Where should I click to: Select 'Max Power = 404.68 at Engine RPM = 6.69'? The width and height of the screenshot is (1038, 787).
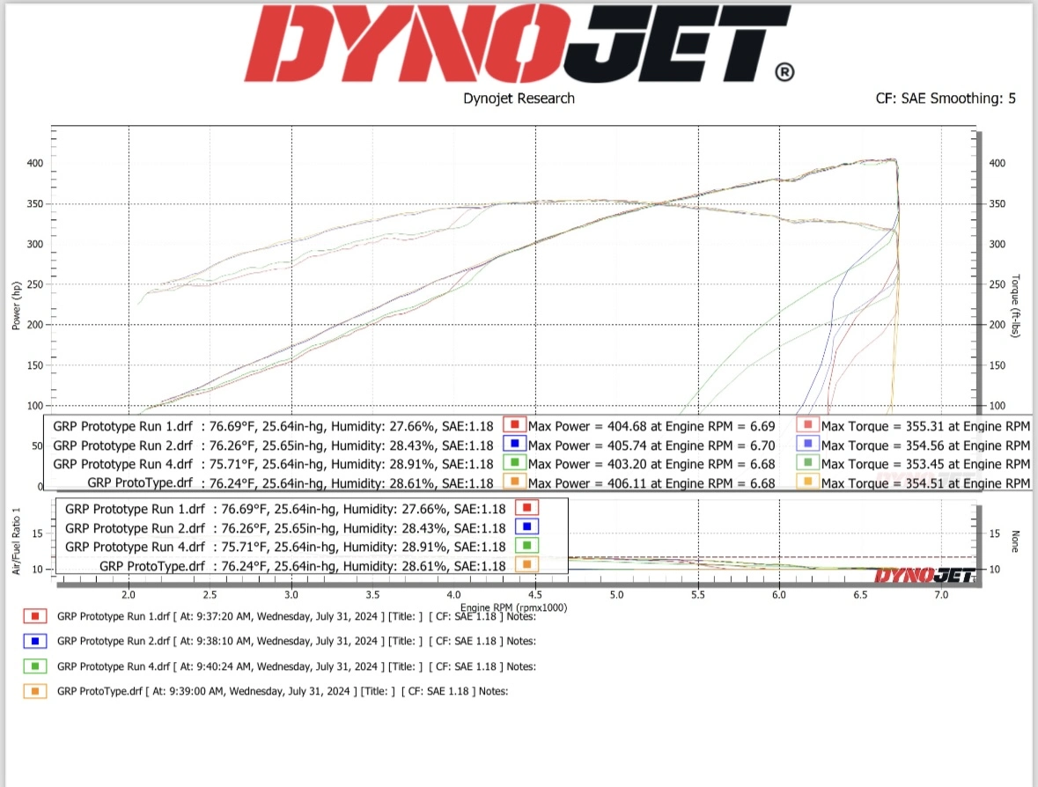click(x=652, y=426)
